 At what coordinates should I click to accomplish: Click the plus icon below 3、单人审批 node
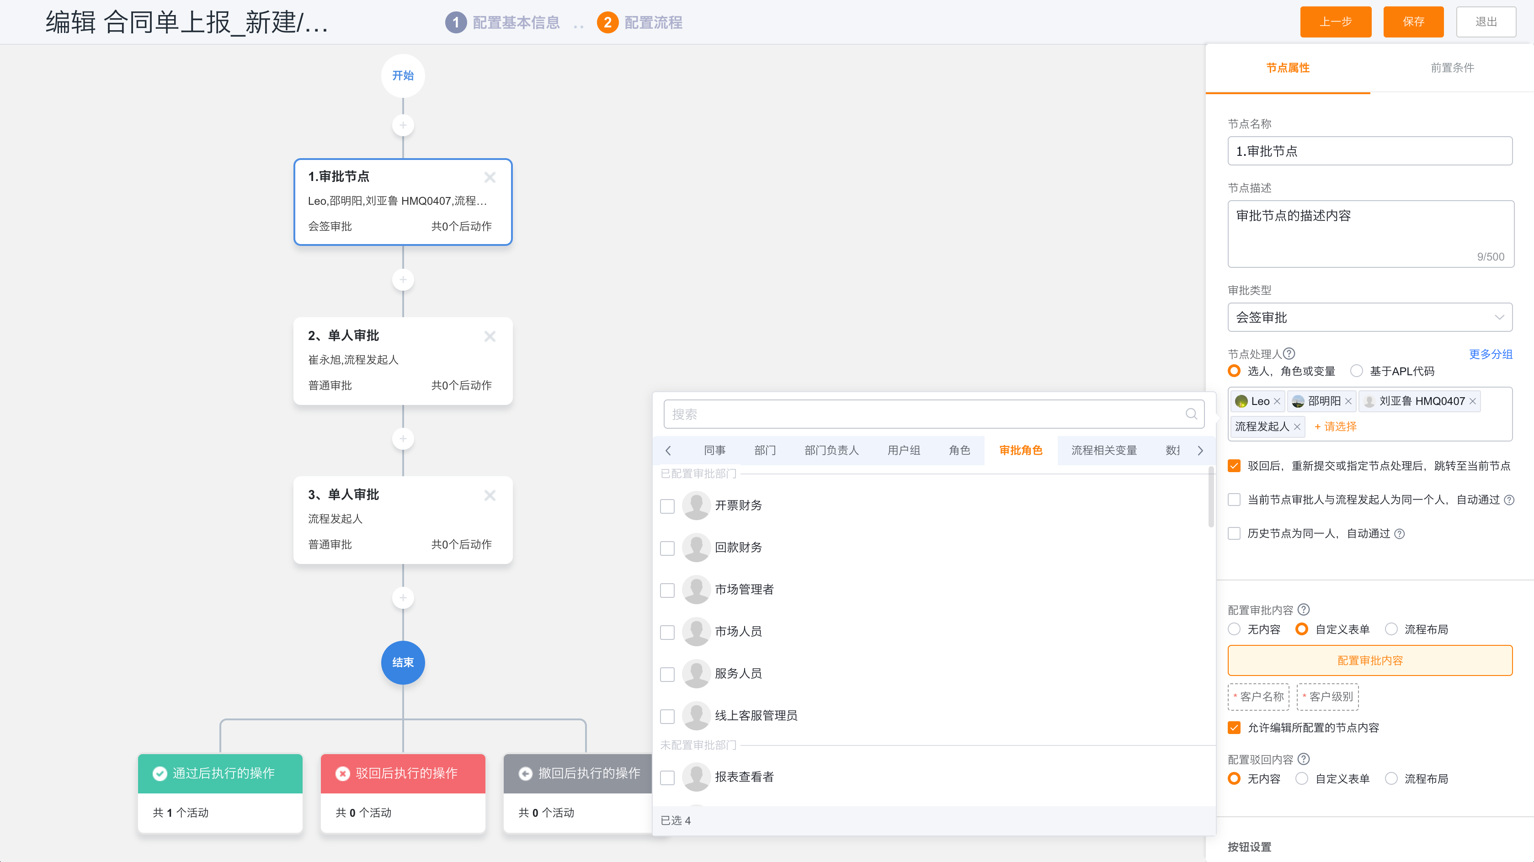[403, 598]
